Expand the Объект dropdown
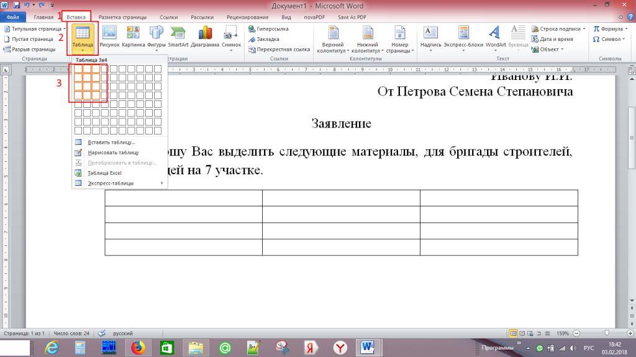Screen dimensions: 636x357 point(562,50)
